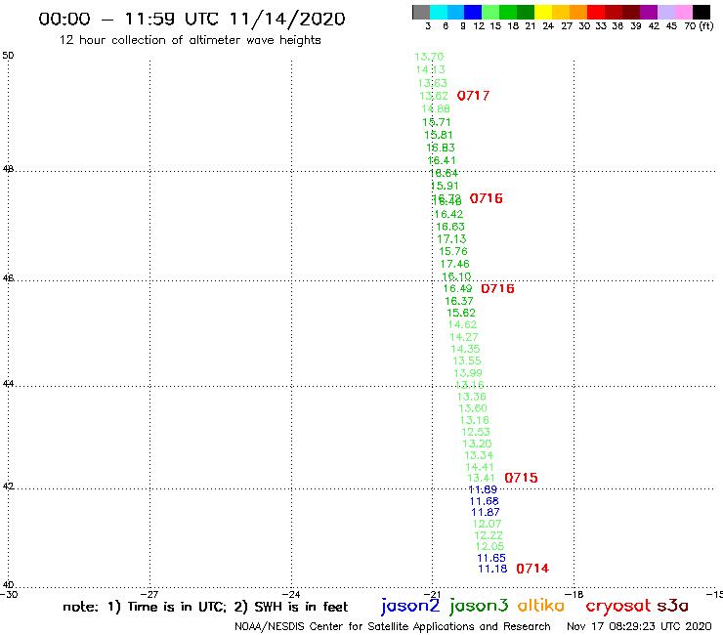Click the wave height value 13.36
723x635 pixels.
coord(471,397)
